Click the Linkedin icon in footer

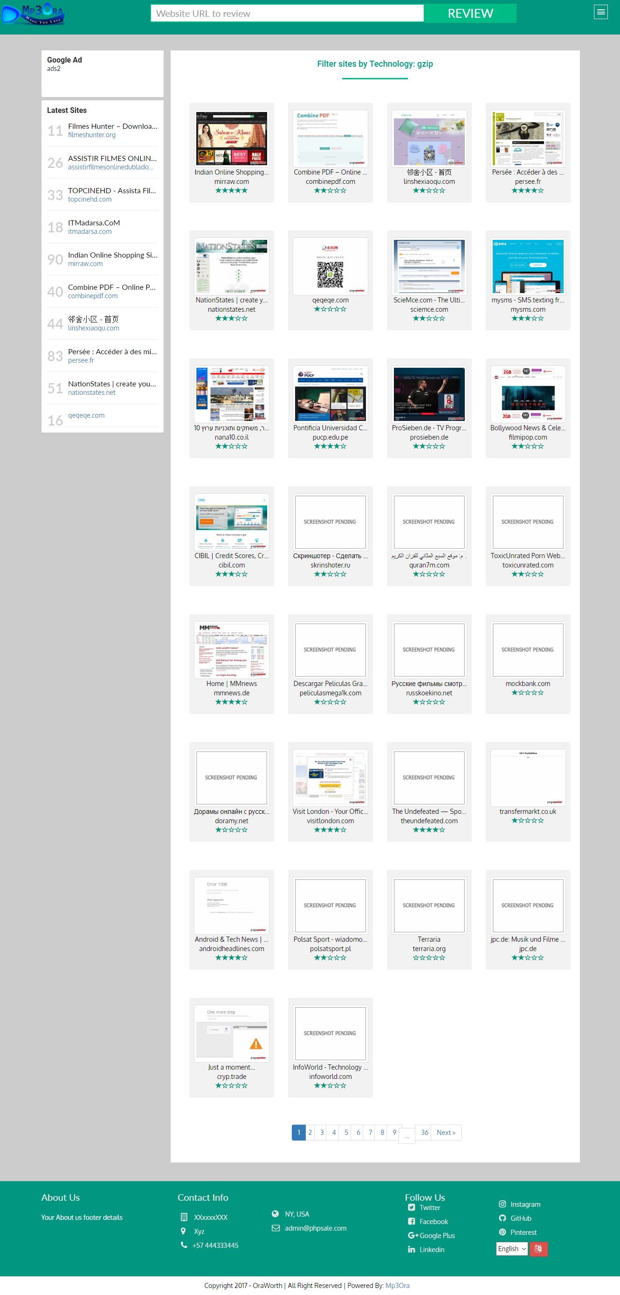pyautogui.click(x=412, y=1249)
